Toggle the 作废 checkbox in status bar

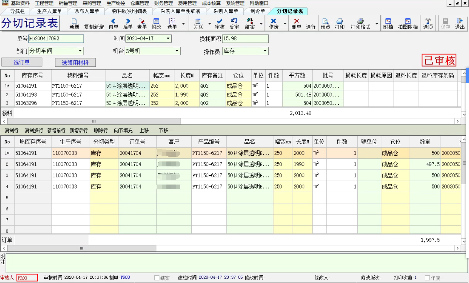(427, 278)
